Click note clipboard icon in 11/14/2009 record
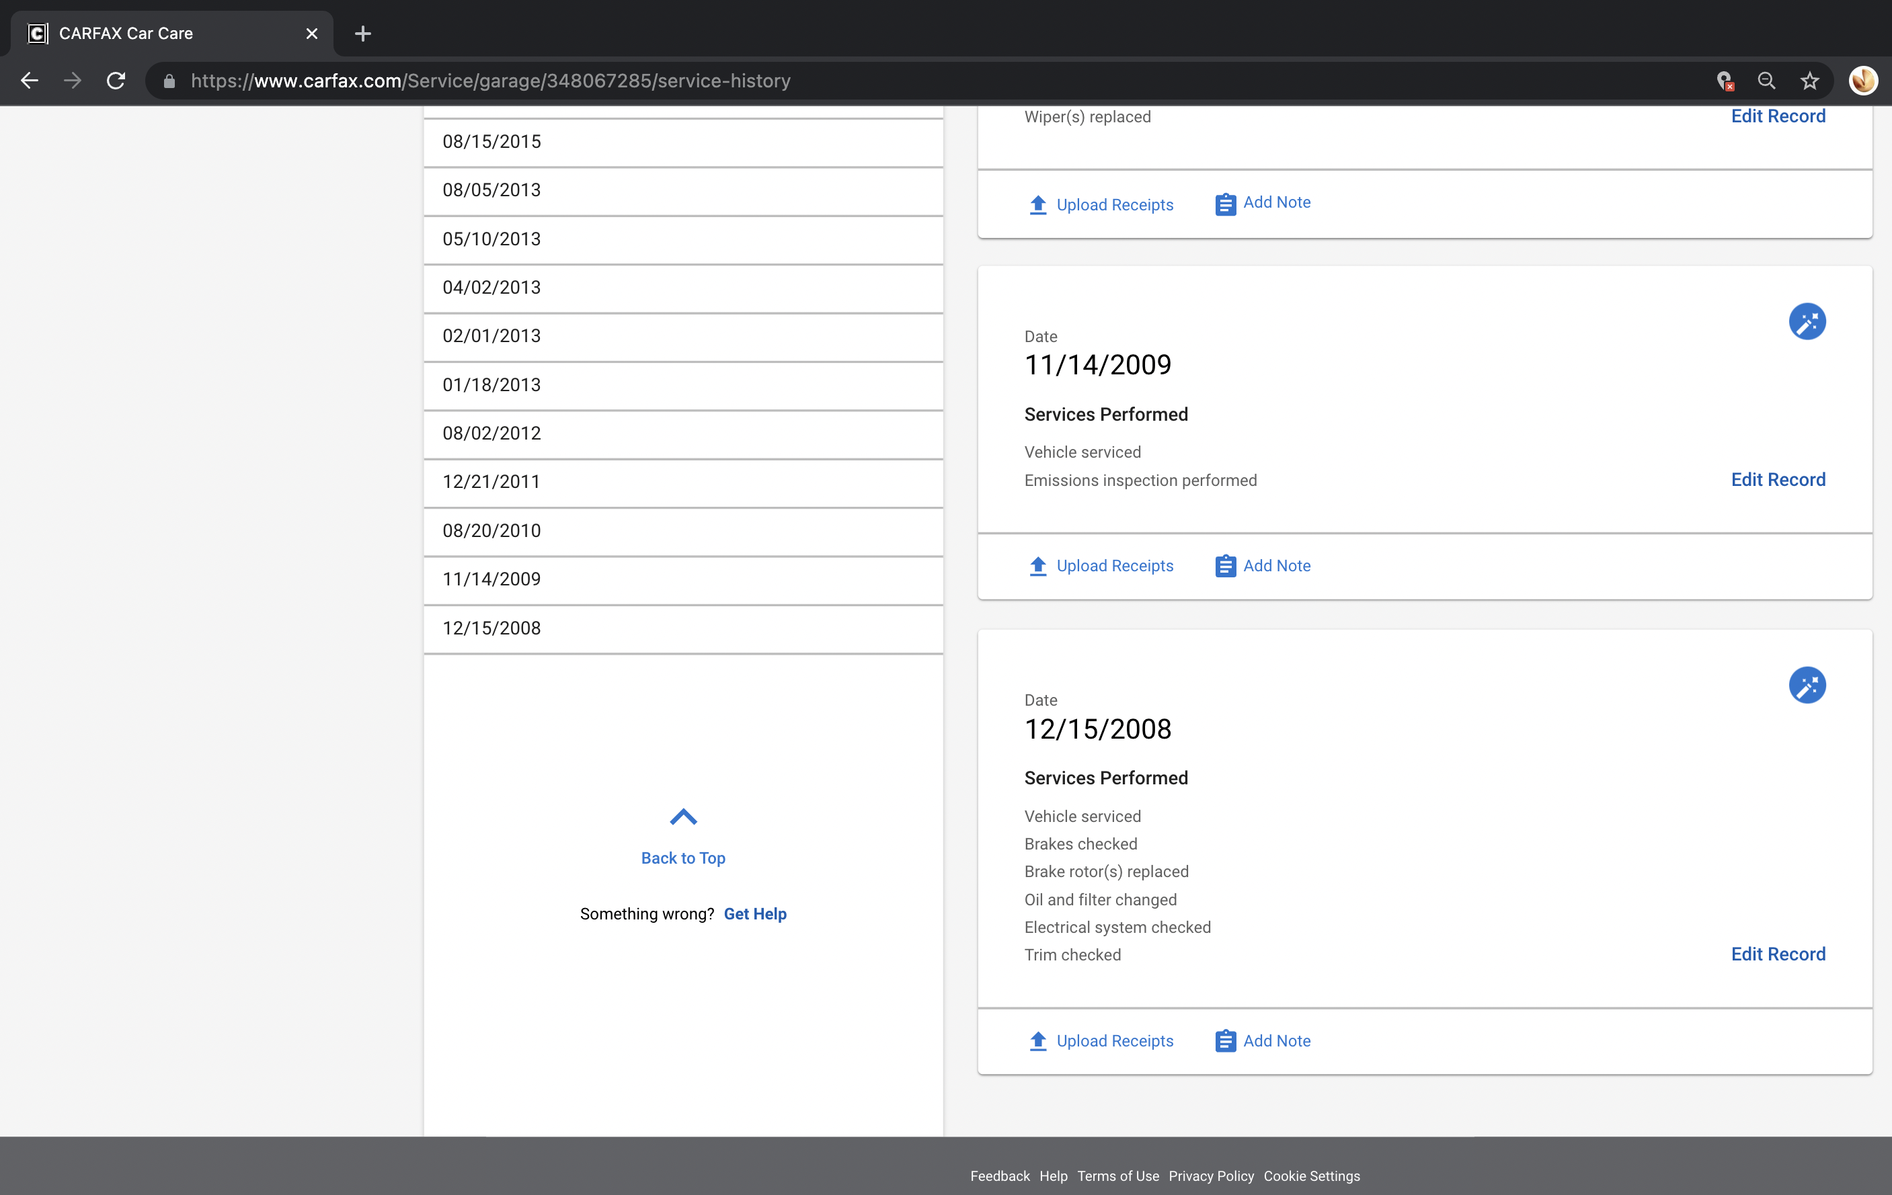The image size is (1892, 1195). 1225,566
